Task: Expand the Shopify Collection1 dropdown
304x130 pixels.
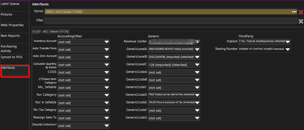Action: click(x=84, y=126)
